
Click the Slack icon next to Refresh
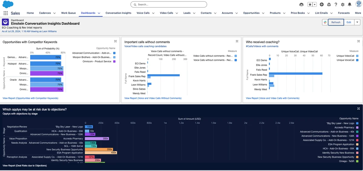[x=325, y=22]
